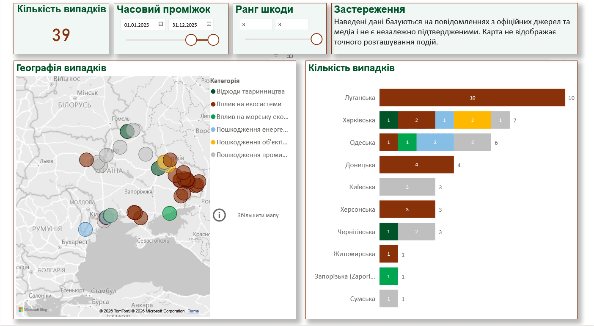Filter by Пошкодження енерге... legend item
The width and height of the screenshot is (594, 326).
coord(252,130)
